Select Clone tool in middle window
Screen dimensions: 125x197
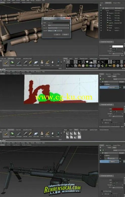(42, 134)
